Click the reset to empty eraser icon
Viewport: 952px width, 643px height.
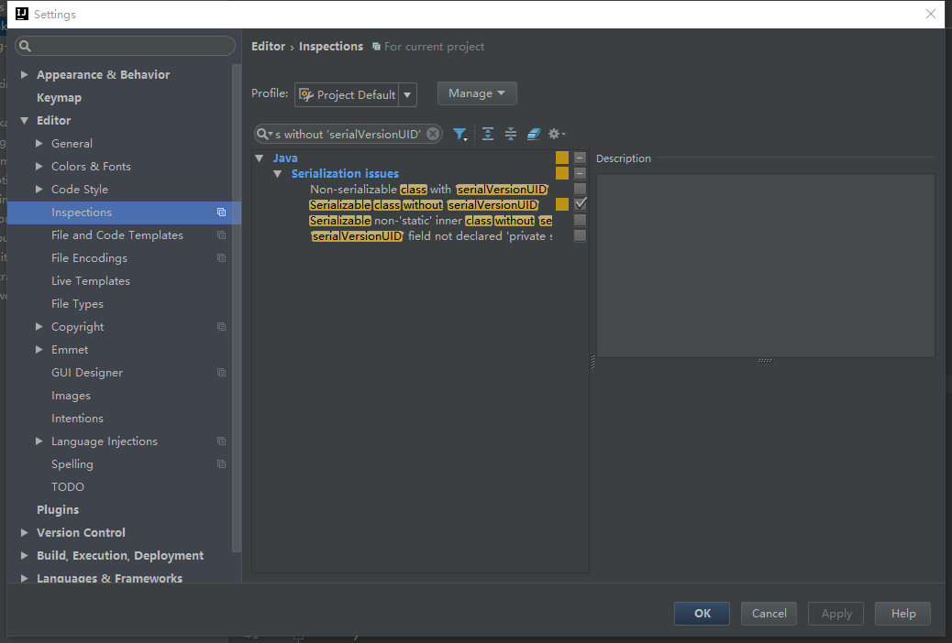point(534,134)
